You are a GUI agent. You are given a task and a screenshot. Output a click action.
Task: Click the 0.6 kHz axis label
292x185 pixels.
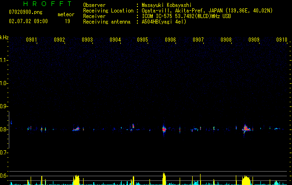click(x=4, y=176)
